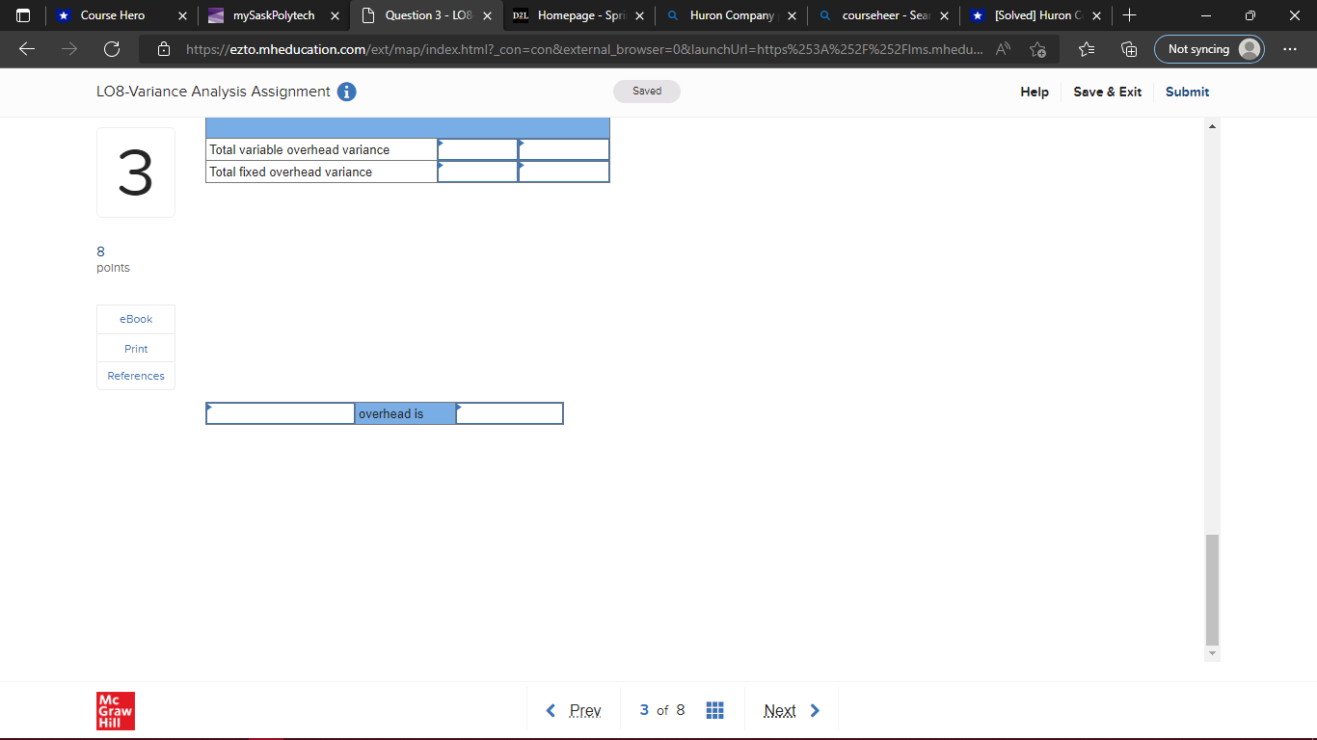The width and height of the screenshot is (1317, 740).
Task: Click Save & Exit
Action: [x=1107, y=92]
